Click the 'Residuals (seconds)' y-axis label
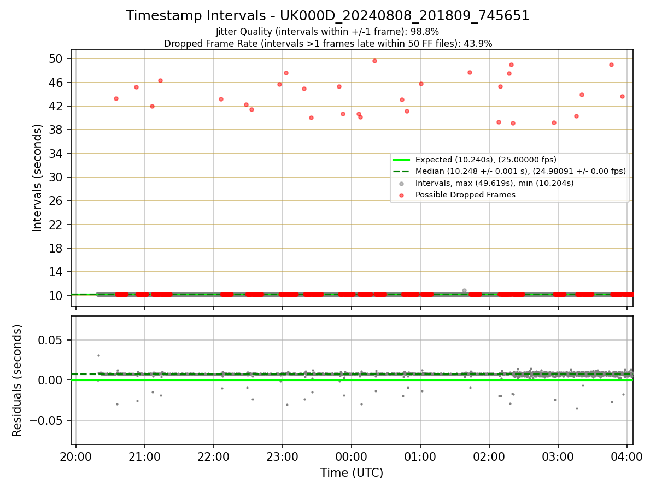656x492 pixels. tap(17, 380)
